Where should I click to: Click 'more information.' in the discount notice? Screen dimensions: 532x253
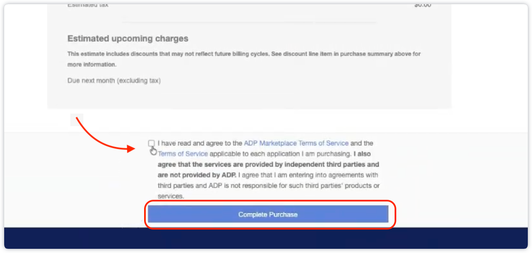coord(92,65)
